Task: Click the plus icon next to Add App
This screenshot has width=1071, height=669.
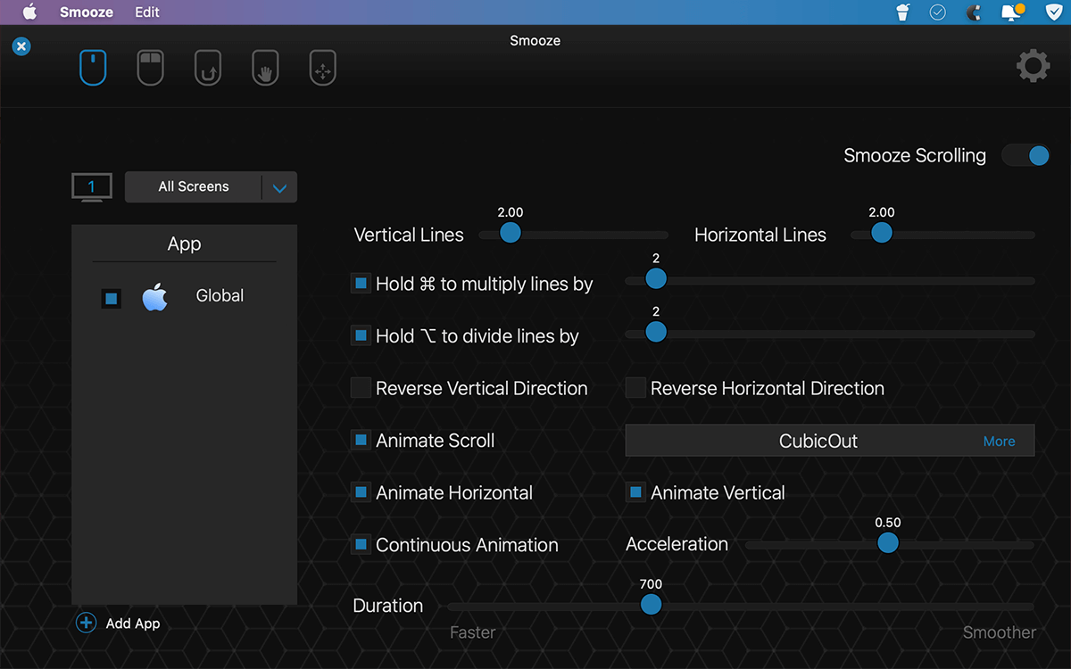Action: coord(86,623)
